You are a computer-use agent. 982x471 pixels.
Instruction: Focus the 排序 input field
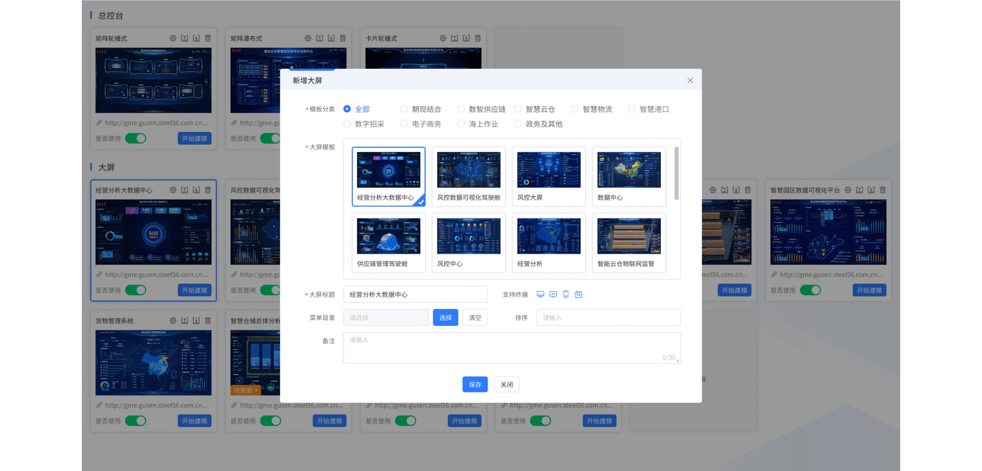click(x=608, y=318)
